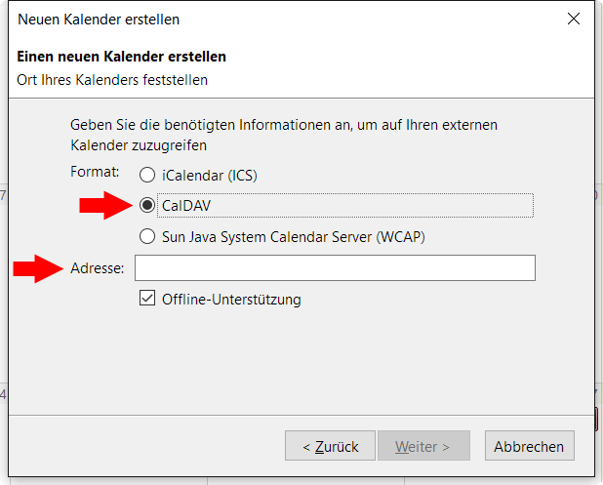Image resolution: width=603 pixels, height=485 pixels.
Task: Click the subtitle Ort Ihres Kalenders feststellen
Action: click(112, 80)
